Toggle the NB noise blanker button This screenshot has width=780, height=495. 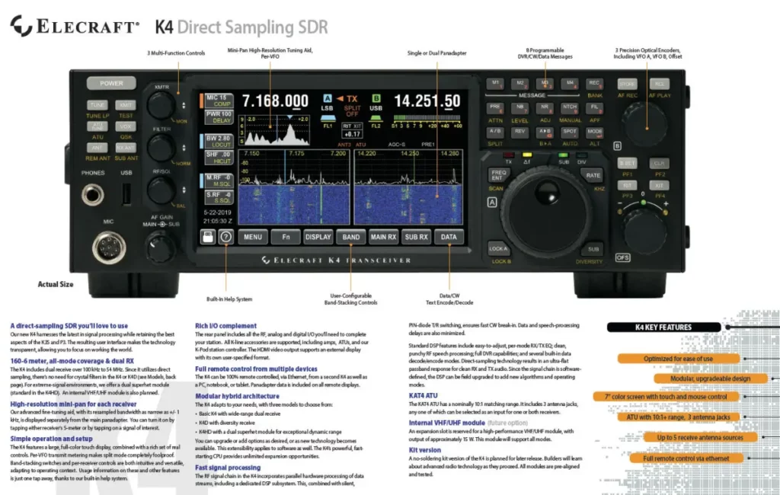[519, 107]
